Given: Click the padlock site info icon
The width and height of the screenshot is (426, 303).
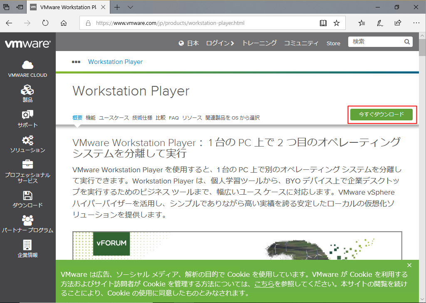Looking at the screenshot, I should (x=88, y=23).
